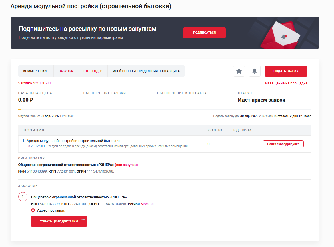Click Найти субподрядчика button
This screenshot has height=247, width=334.
point(283,144)
